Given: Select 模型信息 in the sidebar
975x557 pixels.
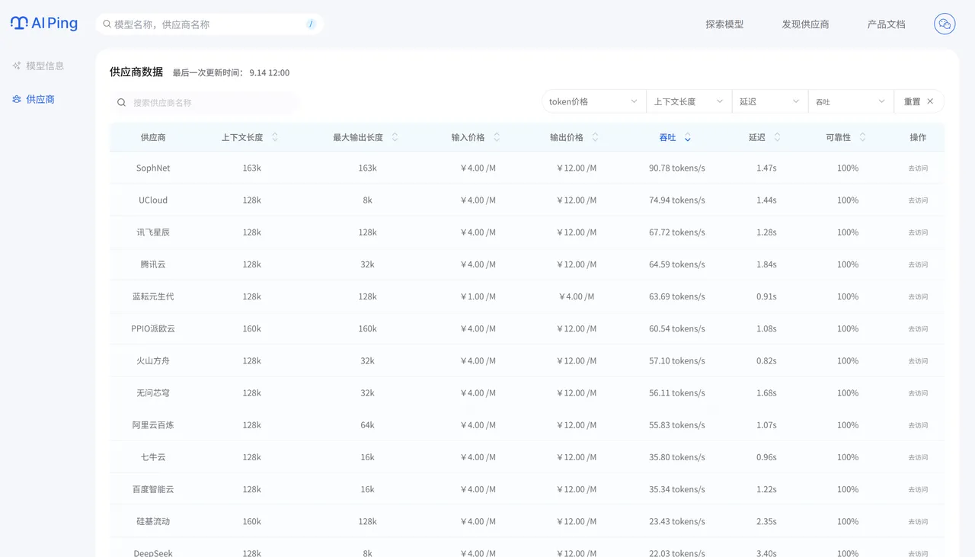Looking at the screenshot, I should click(x=45, y=66).
